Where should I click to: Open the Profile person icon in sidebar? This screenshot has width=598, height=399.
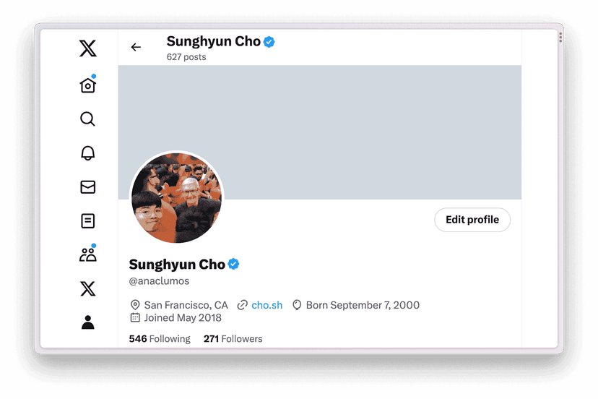(x=87, y=322)
